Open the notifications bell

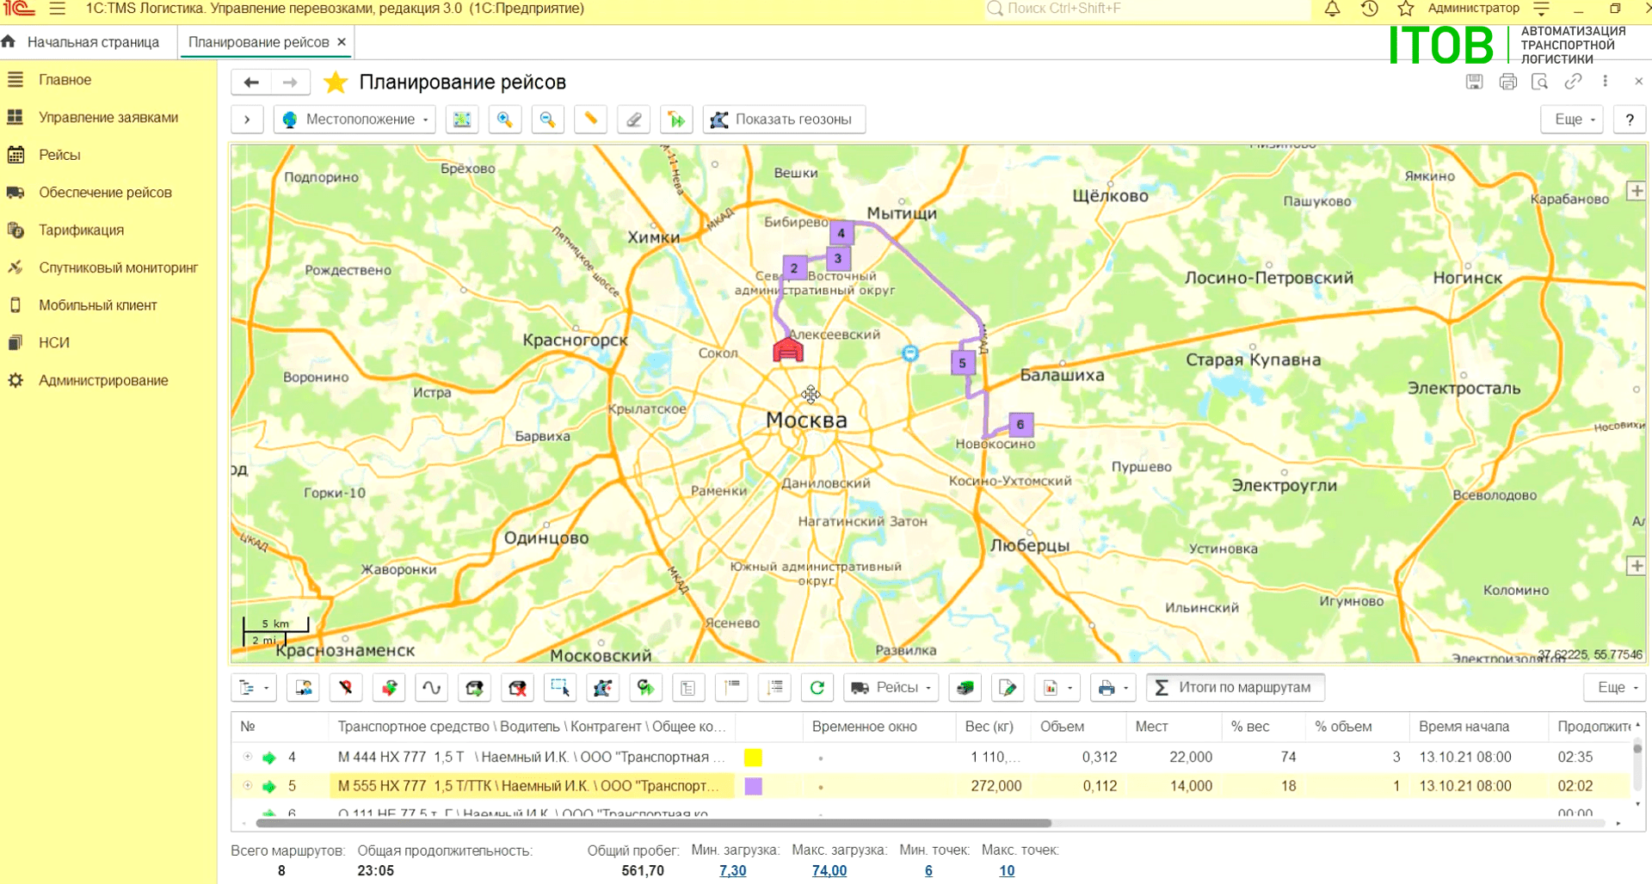coord(1332,9)
